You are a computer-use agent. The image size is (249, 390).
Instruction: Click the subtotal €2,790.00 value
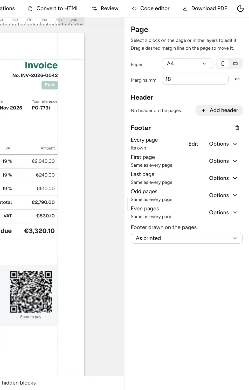click(x=43, y=203)
